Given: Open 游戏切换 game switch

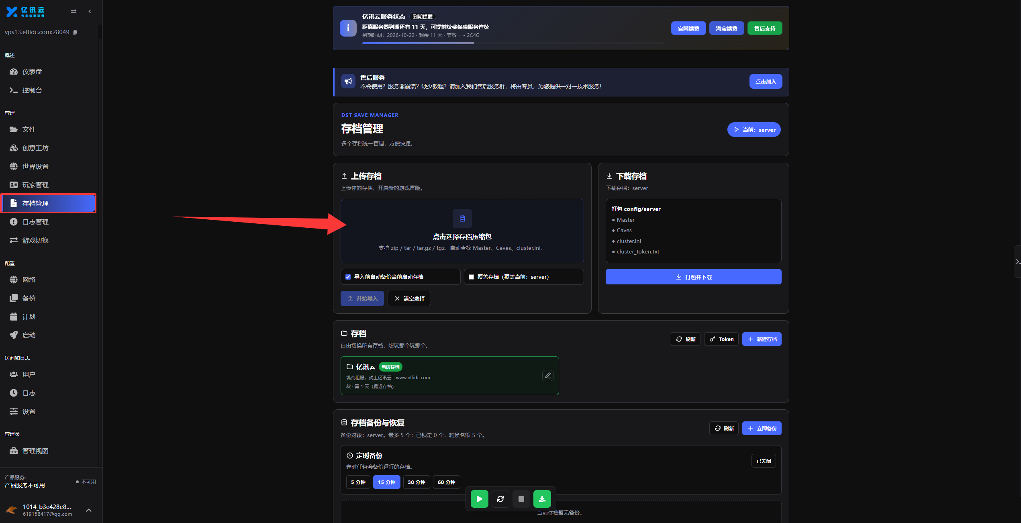Looking at the screenshot, I should point(48,240).
